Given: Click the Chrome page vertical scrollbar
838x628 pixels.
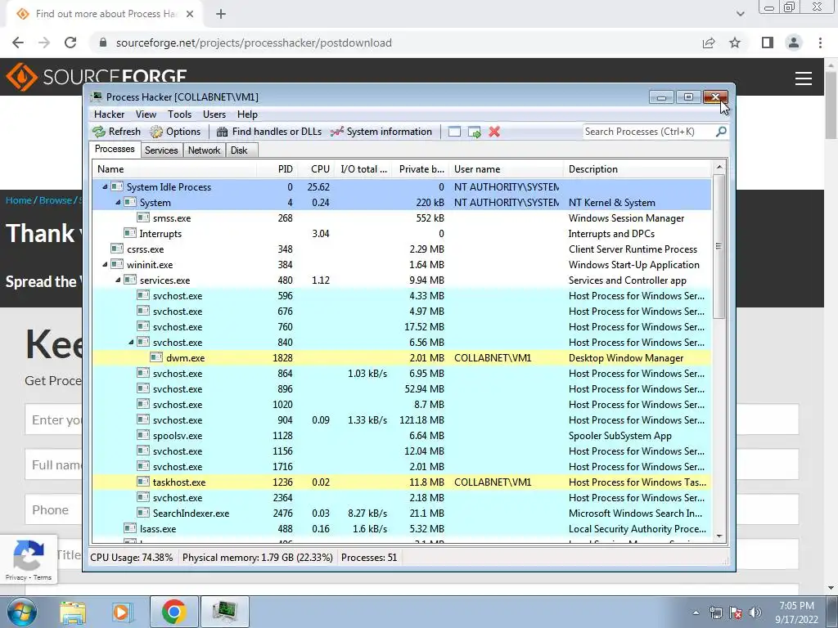Looking at the screenshot, I should click(x=831, y=105).
